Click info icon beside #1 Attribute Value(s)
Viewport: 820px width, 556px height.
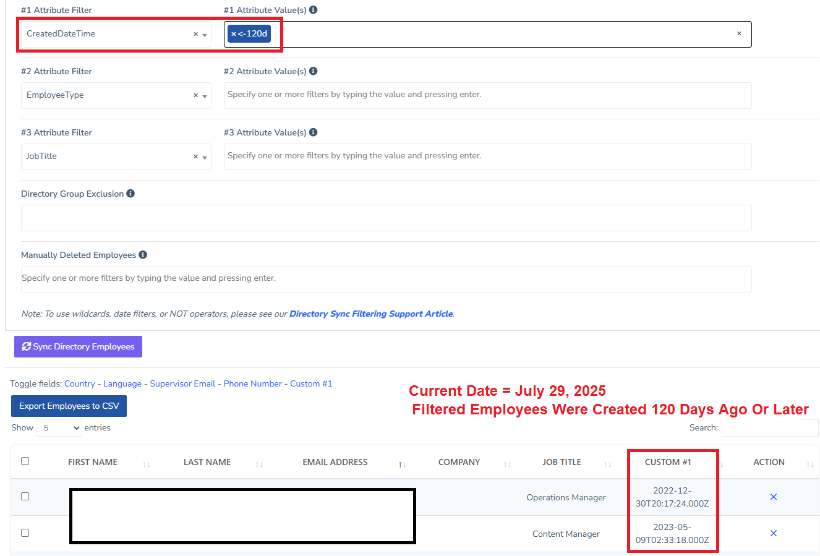[x=314, y=10]
